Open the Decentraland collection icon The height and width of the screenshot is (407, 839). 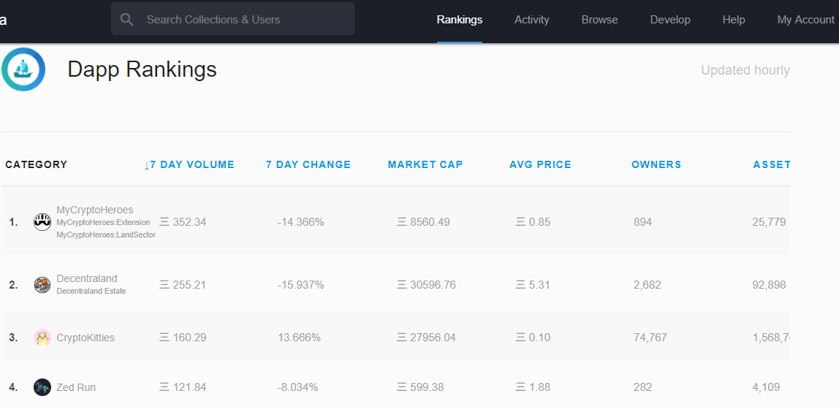42,284
